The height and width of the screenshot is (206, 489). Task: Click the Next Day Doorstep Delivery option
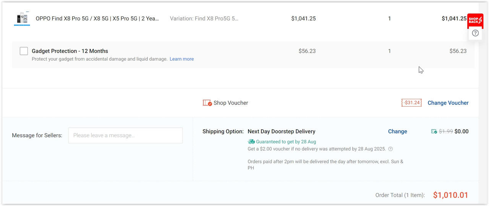tap(281, 131)
